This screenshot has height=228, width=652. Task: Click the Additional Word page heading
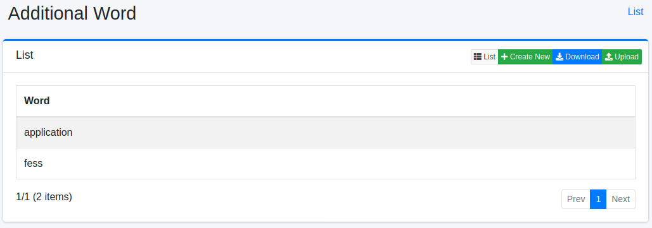72,13
